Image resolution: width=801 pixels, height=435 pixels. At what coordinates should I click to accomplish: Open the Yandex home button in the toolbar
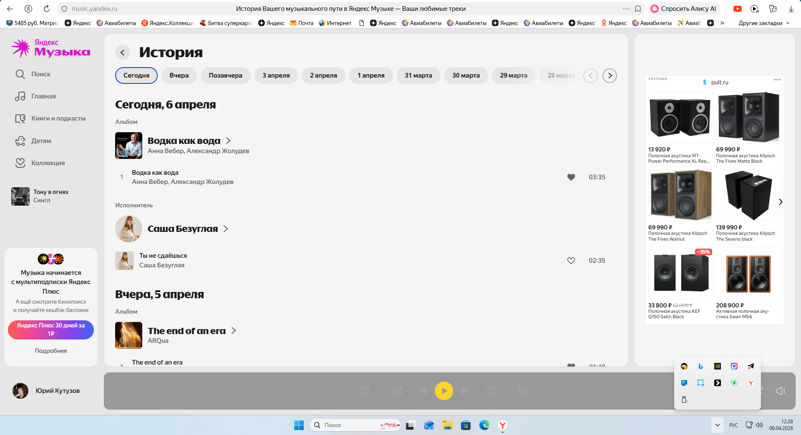(x=28, y=9)
